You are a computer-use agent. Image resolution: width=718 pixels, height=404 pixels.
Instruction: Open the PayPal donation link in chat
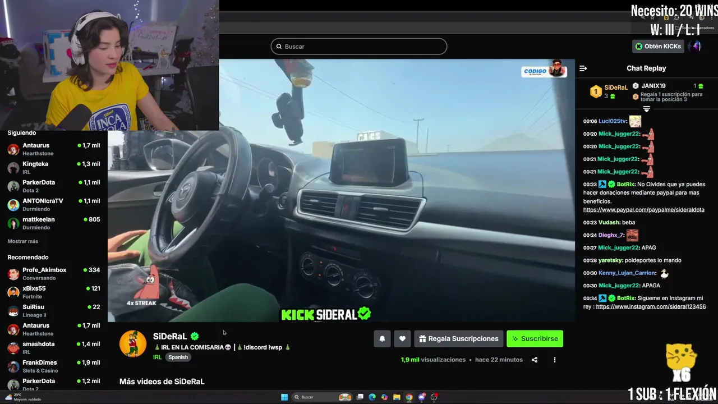click(643, 210)
